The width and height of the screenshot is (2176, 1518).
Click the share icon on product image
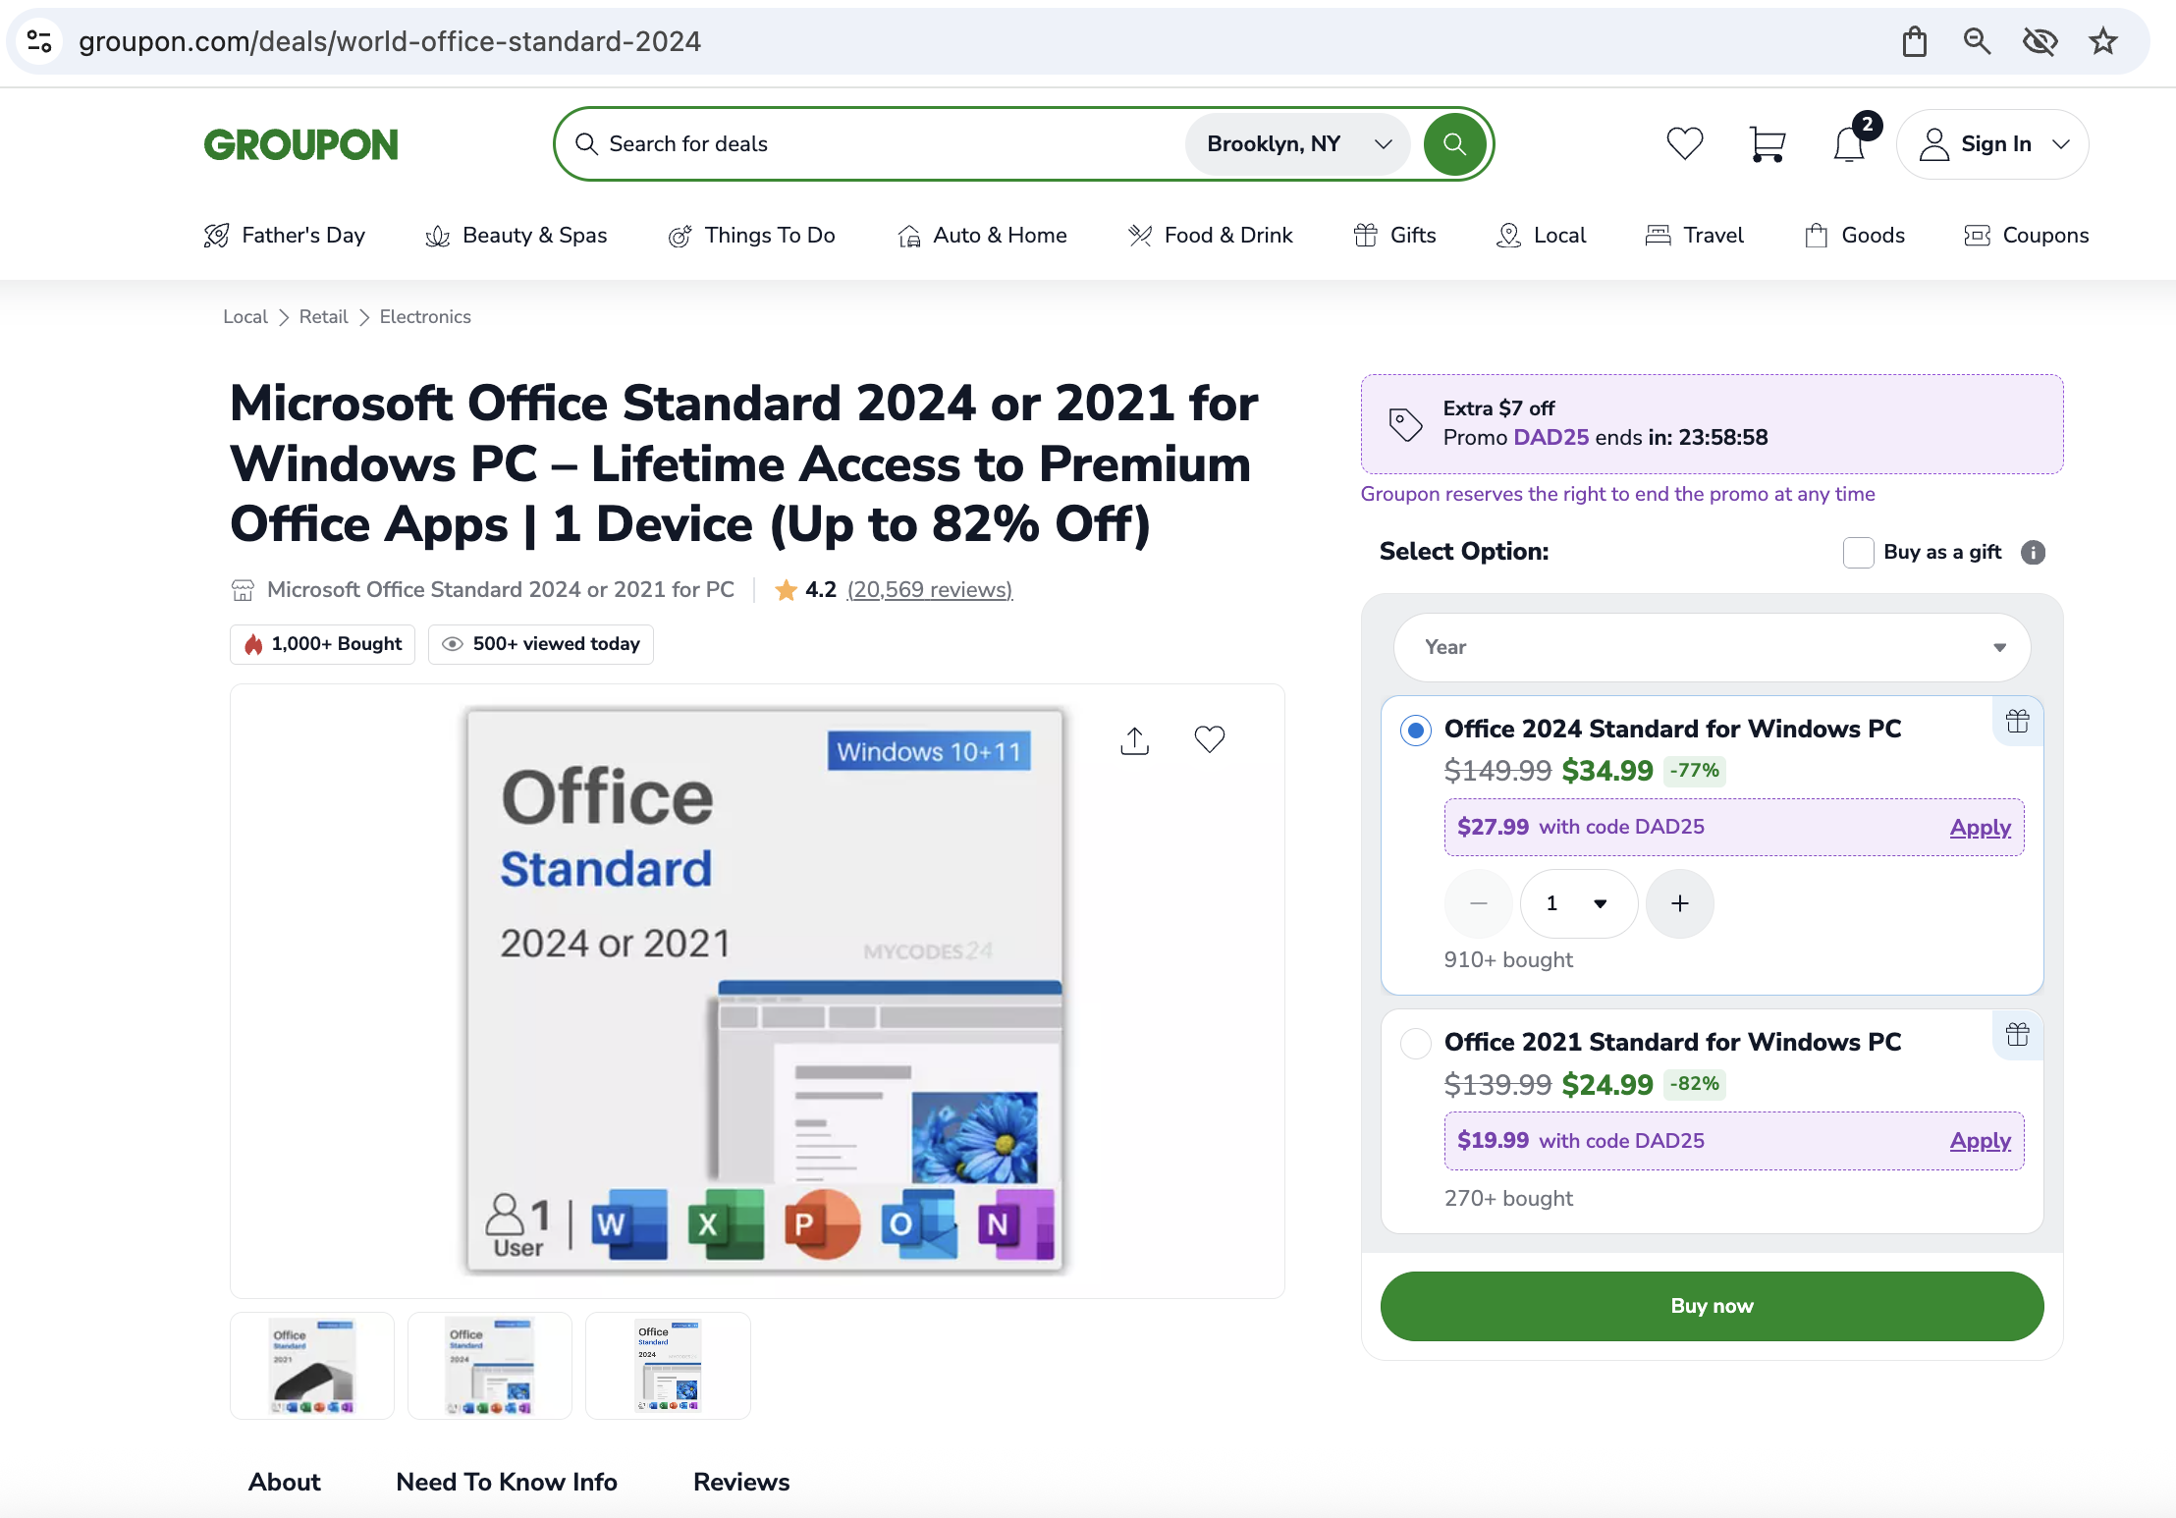click(1134, 740)
